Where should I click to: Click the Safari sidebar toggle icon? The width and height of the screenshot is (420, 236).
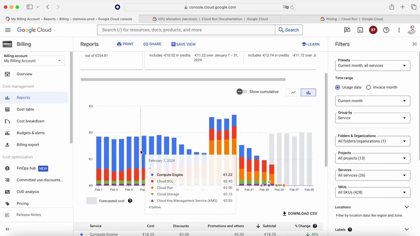(x=29, y=7)
